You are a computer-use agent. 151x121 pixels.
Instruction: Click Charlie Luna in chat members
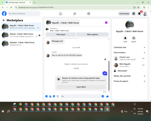124,57
